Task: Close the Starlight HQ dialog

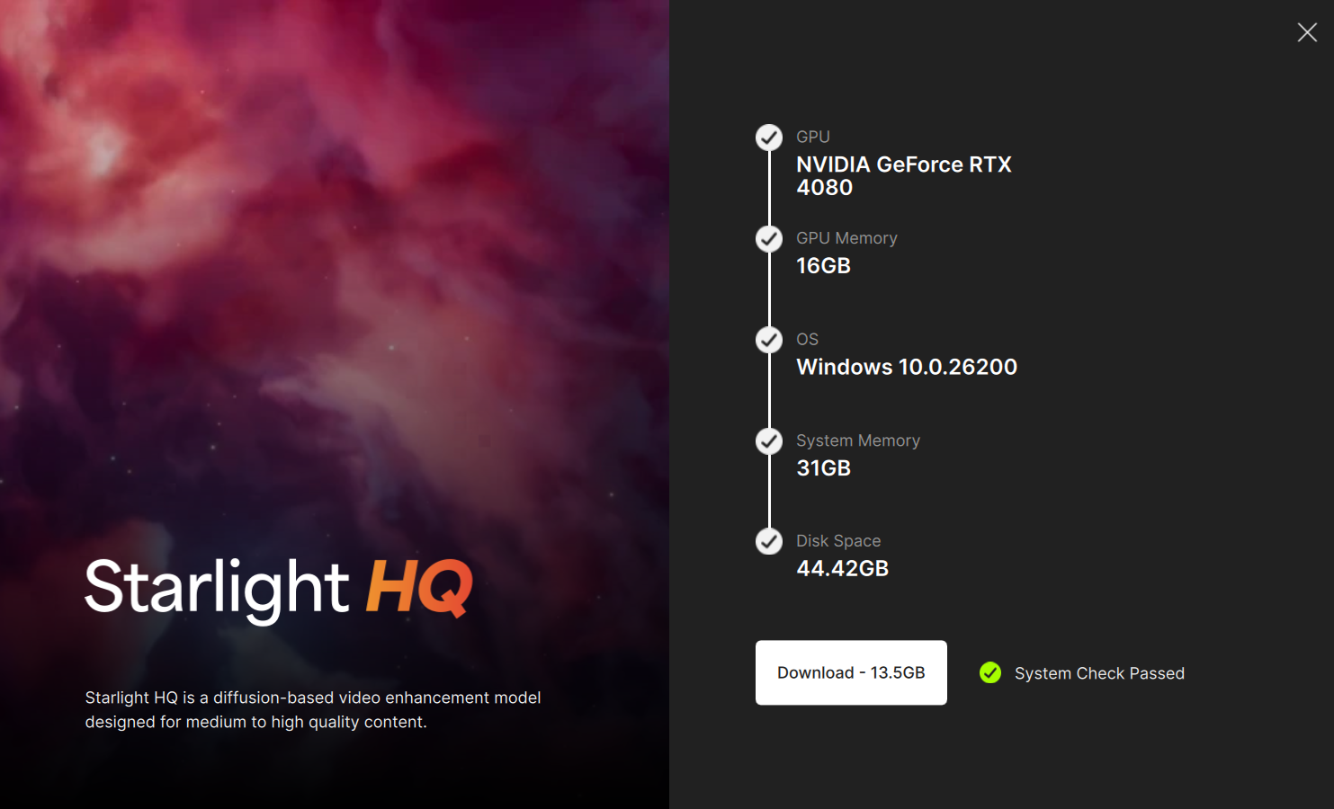Action: point(1307,32)
